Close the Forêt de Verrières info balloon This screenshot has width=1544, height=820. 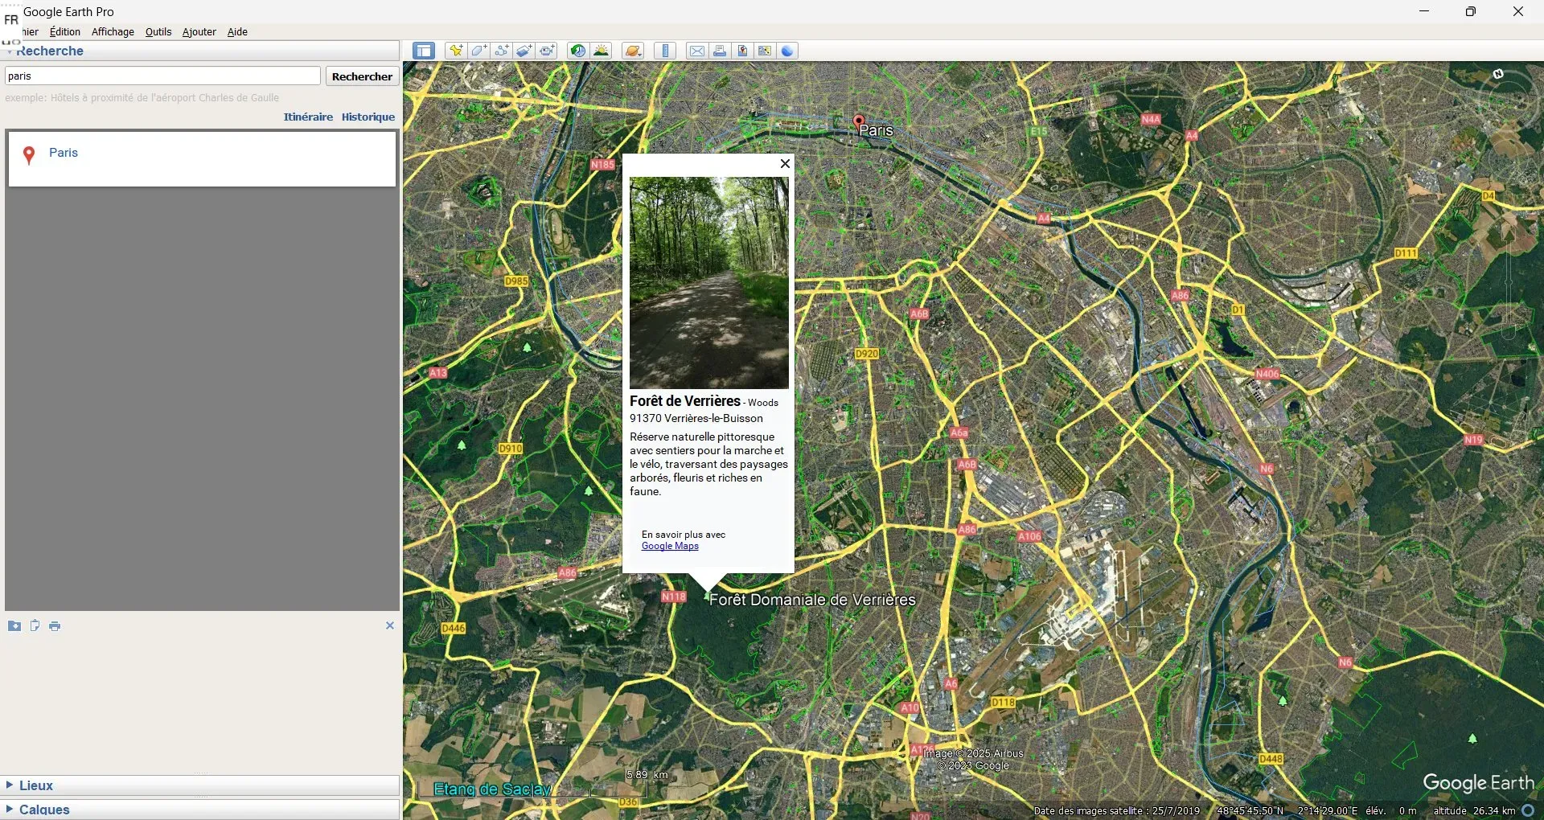[x=786, y=164]
